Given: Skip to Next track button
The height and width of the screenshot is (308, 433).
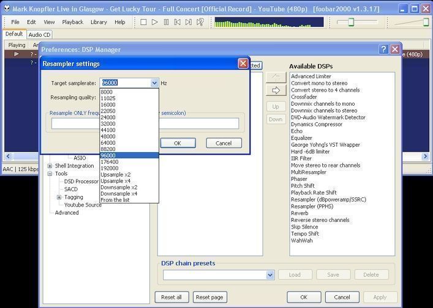Looking at the screenshot, I should (x=189, y=22).
